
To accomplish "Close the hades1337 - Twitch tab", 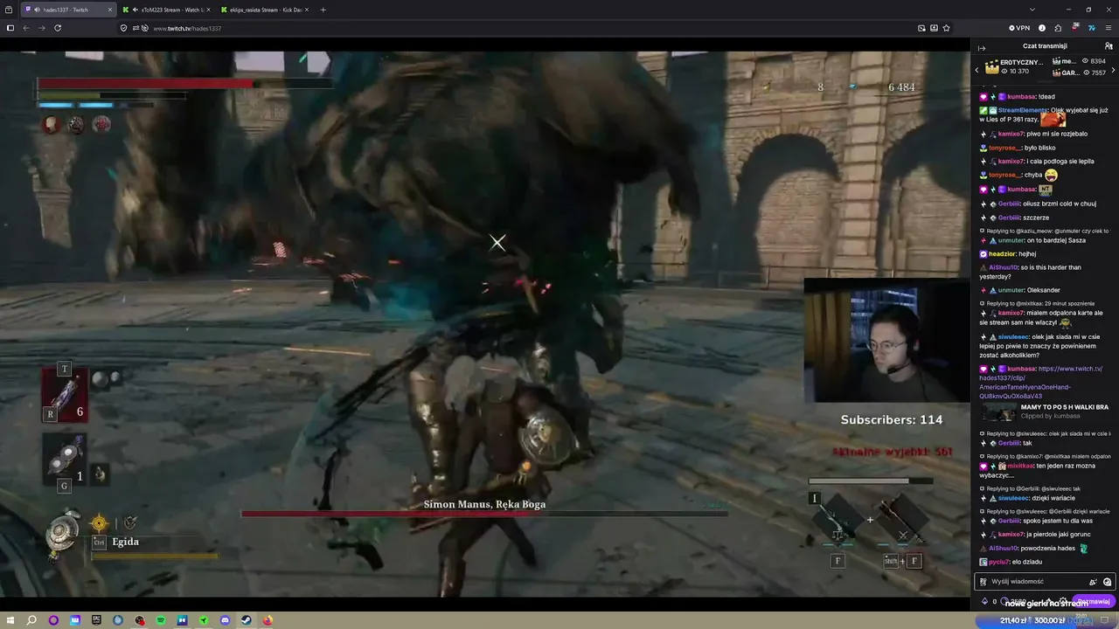I will (x=110, y=10).
